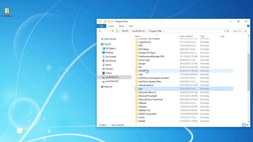The image size is (253, 142).
Task: Select the NVIDIA Corporation folder icon
Action: 137,114
